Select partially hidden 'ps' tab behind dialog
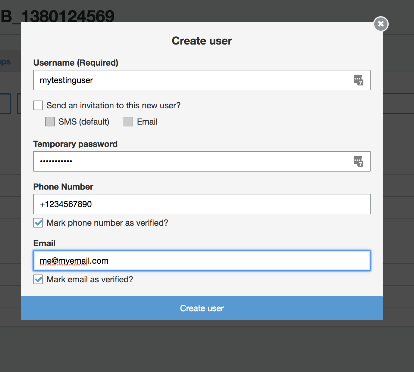The image size is (414, 372). (5, 62)
